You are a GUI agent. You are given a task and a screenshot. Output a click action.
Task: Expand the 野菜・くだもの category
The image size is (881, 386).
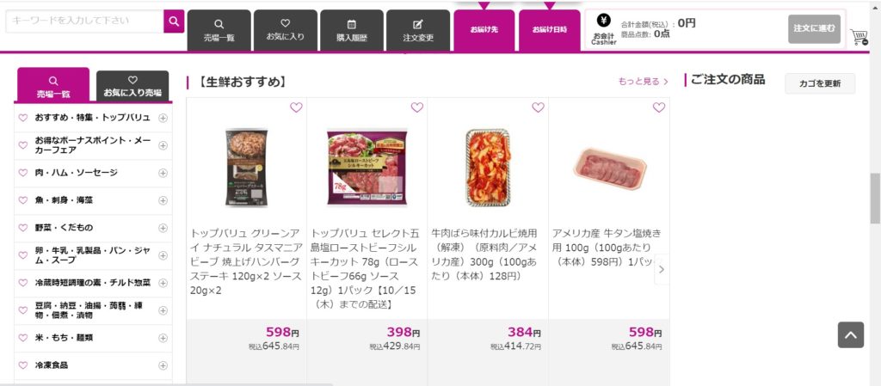[163, 228]
